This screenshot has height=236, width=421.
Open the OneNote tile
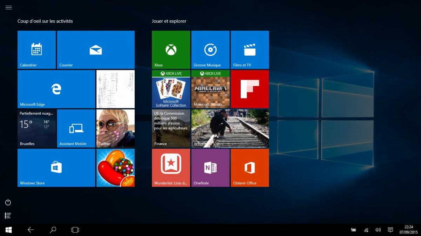coord(210,168)
